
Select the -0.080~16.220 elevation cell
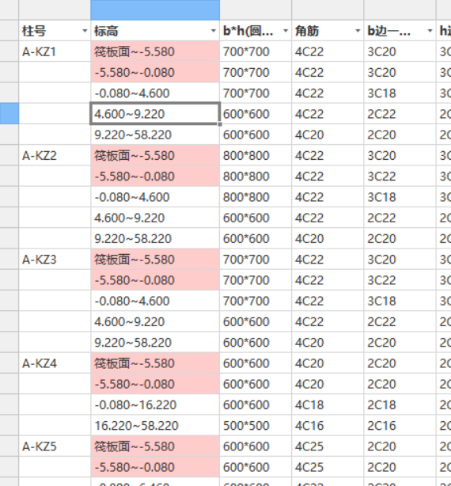(x=155, y=404)
